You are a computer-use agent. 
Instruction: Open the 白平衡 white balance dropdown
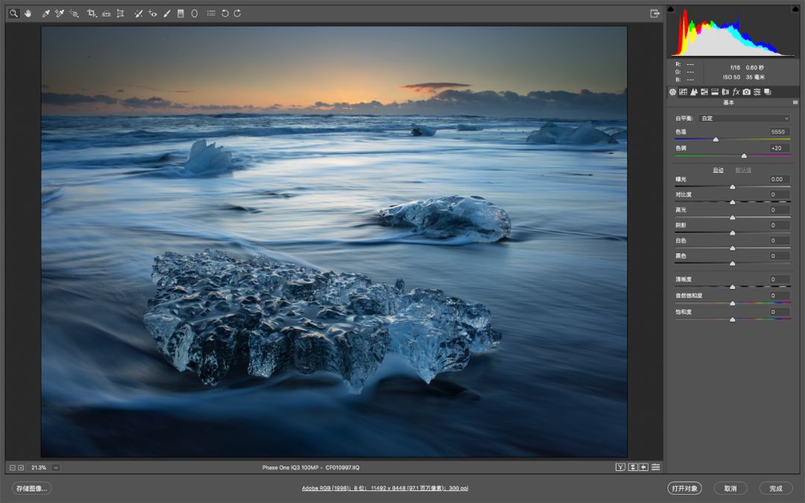(743, 118)
